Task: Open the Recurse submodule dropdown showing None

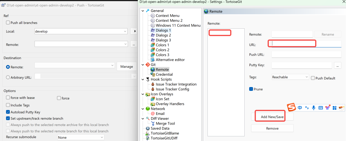Action: [81, 137]
